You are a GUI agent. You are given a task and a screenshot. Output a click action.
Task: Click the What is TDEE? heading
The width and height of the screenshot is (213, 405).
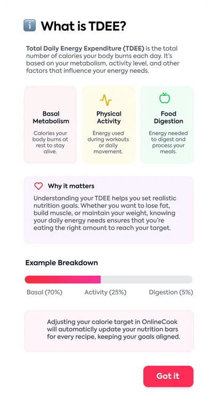83,26
